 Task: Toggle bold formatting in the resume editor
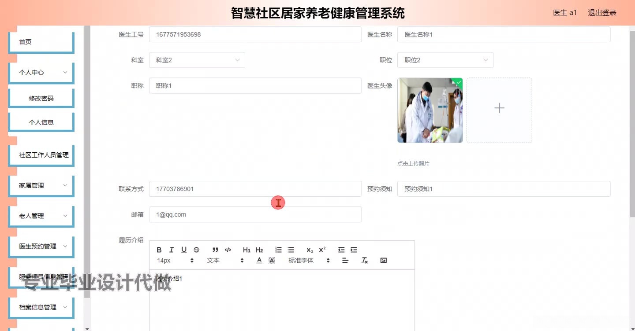159,250
